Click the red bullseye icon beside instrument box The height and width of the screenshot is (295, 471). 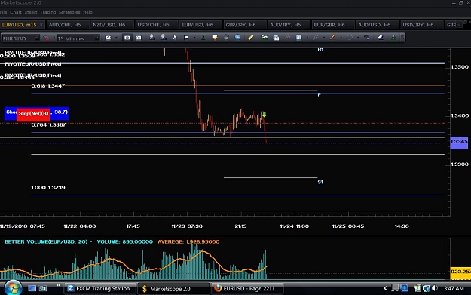[46, 38]
